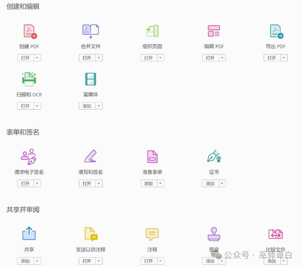Click the 请求电子签名 label text
Screen dimensions: 302x267
[29, 172]
